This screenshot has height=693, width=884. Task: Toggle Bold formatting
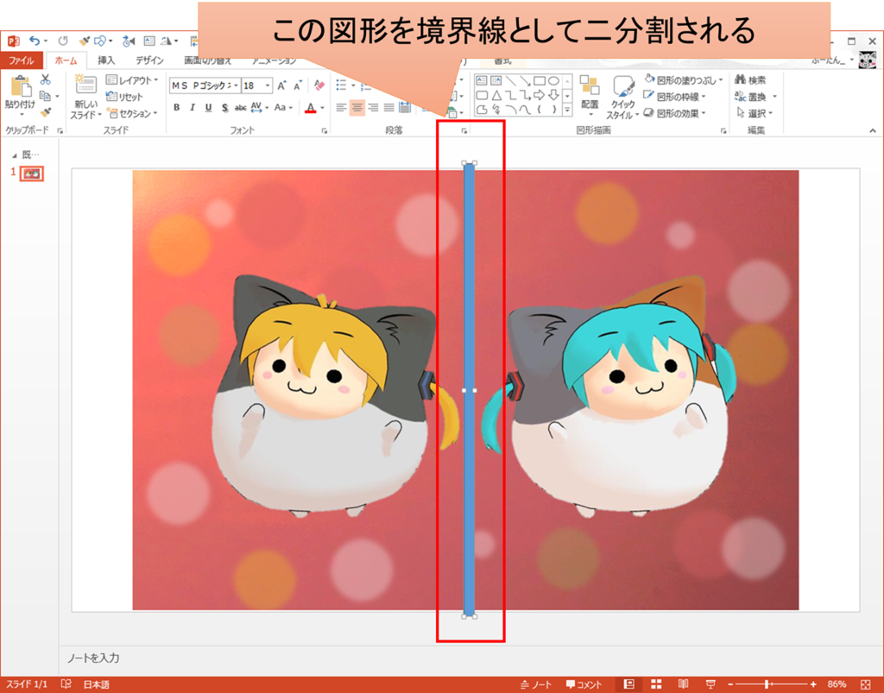pyautogui.click(x=176, y=107)
